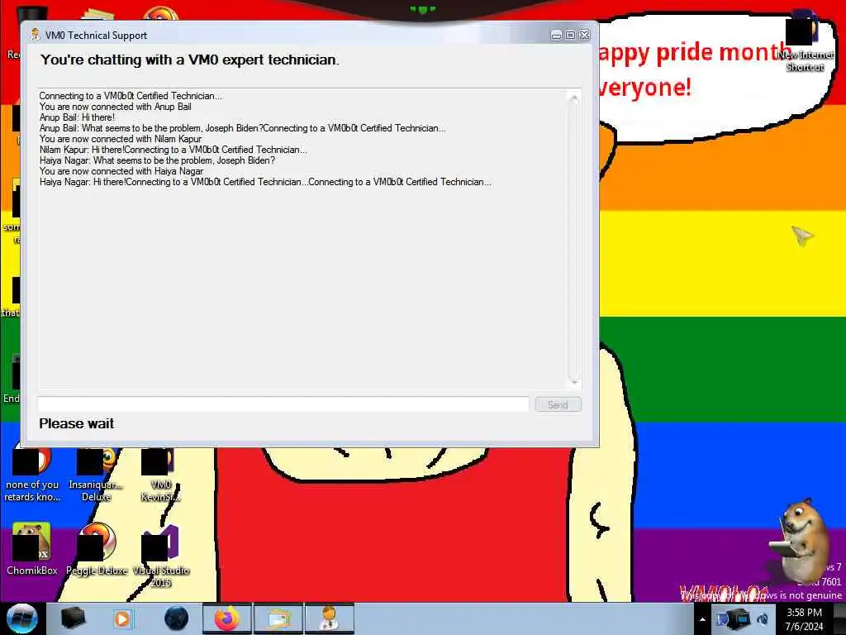846x635 pixels.
Task: Open the ChomikBox desktop shortcut
Action: tap(32, 548)
